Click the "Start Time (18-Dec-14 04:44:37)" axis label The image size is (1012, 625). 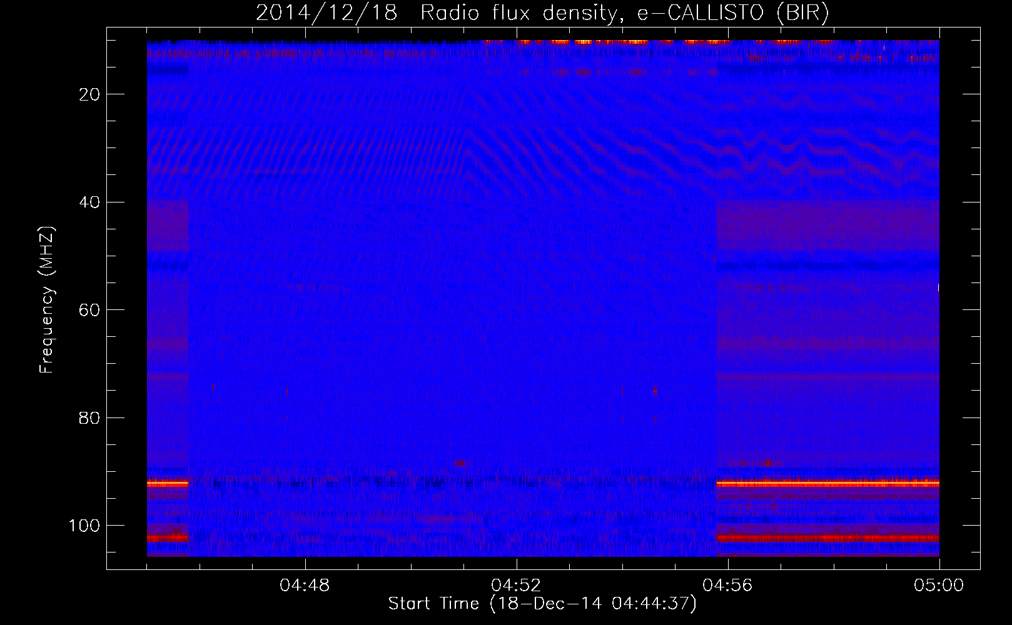pos(542,604)
